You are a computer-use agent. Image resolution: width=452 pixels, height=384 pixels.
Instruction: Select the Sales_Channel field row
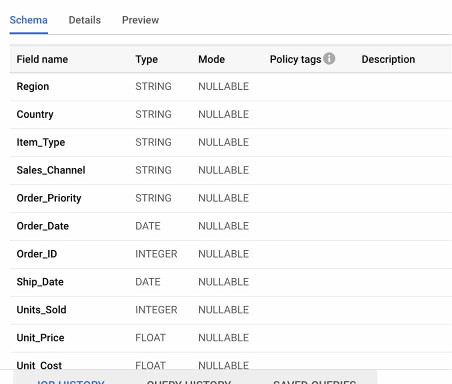[50, 170]
